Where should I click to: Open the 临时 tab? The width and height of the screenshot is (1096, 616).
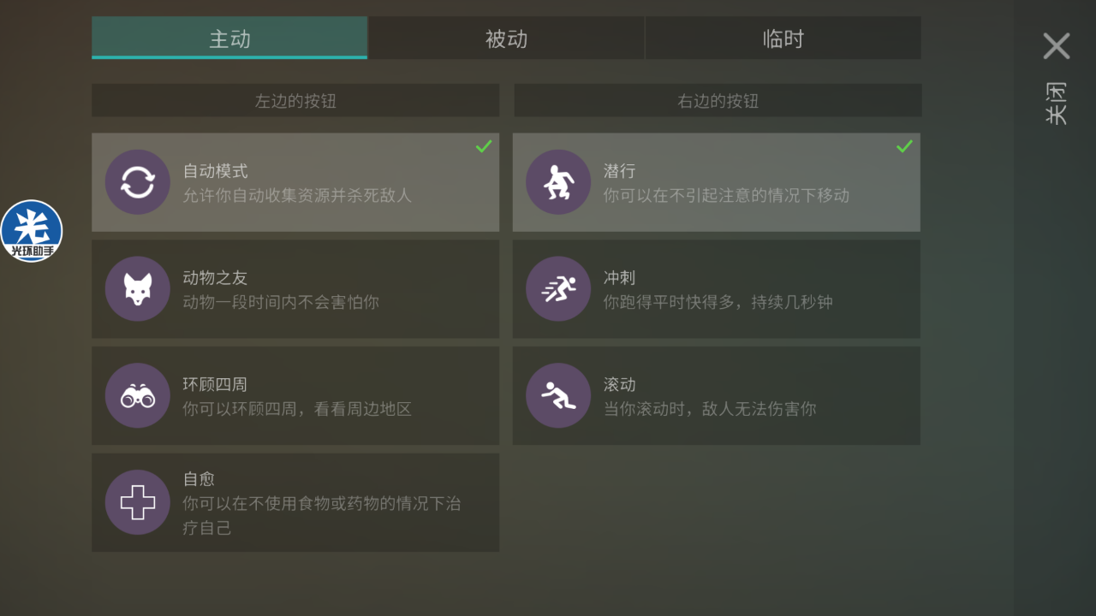pos(783,38)
